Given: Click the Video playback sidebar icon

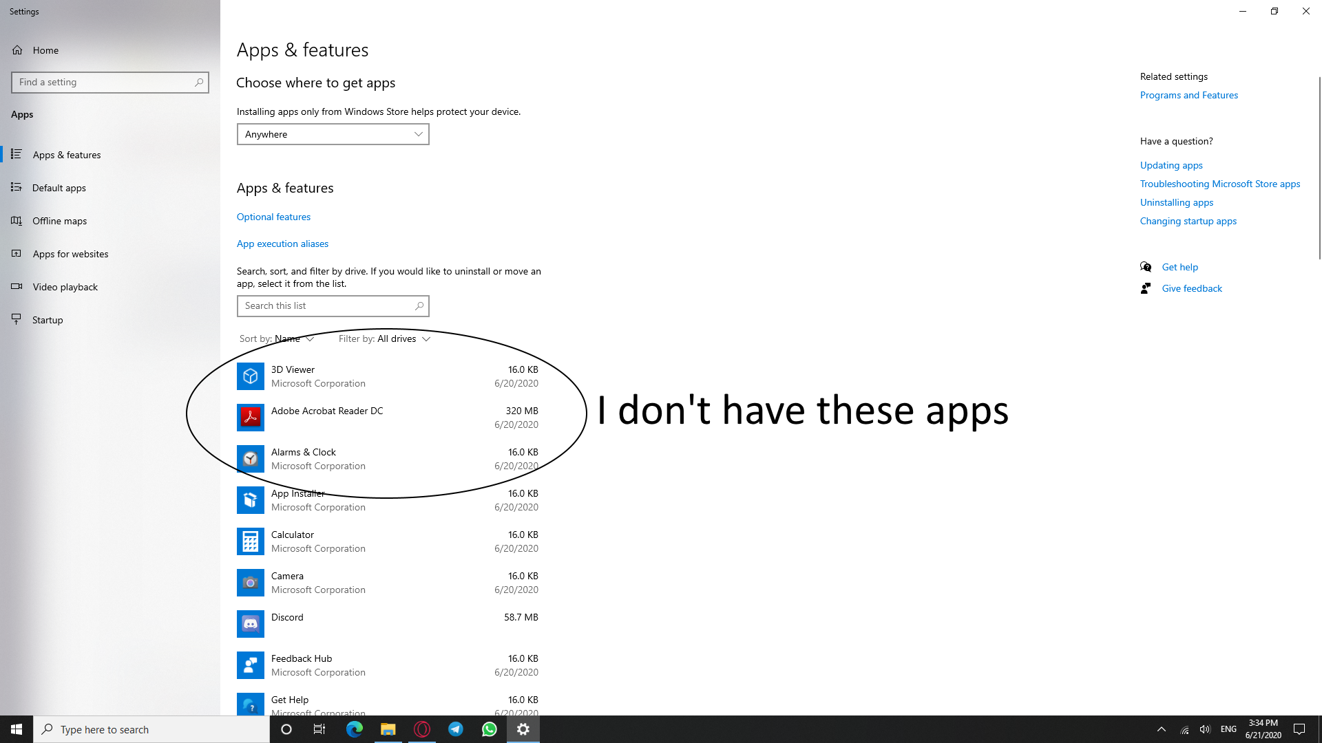Looking at the screenshot, I should [17, 286].
